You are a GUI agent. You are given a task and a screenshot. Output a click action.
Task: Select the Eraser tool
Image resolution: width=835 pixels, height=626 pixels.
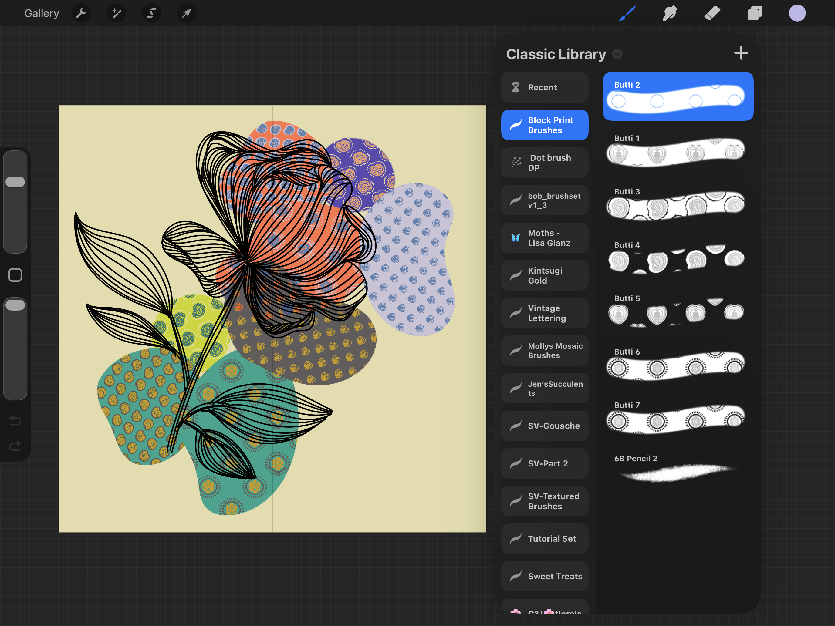pyautogui.click(x=712, y=14)
